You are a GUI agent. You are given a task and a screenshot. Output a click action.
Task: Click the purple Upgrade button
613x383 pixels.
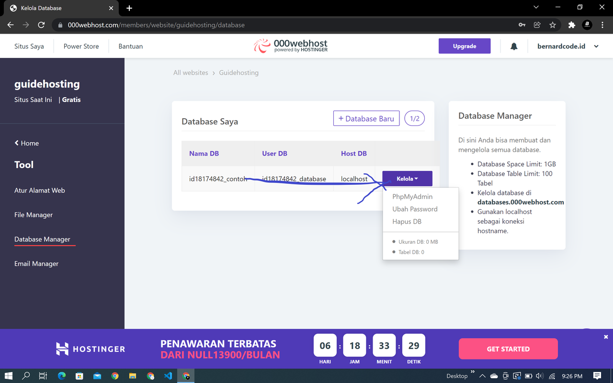click(x=465, y=46)
